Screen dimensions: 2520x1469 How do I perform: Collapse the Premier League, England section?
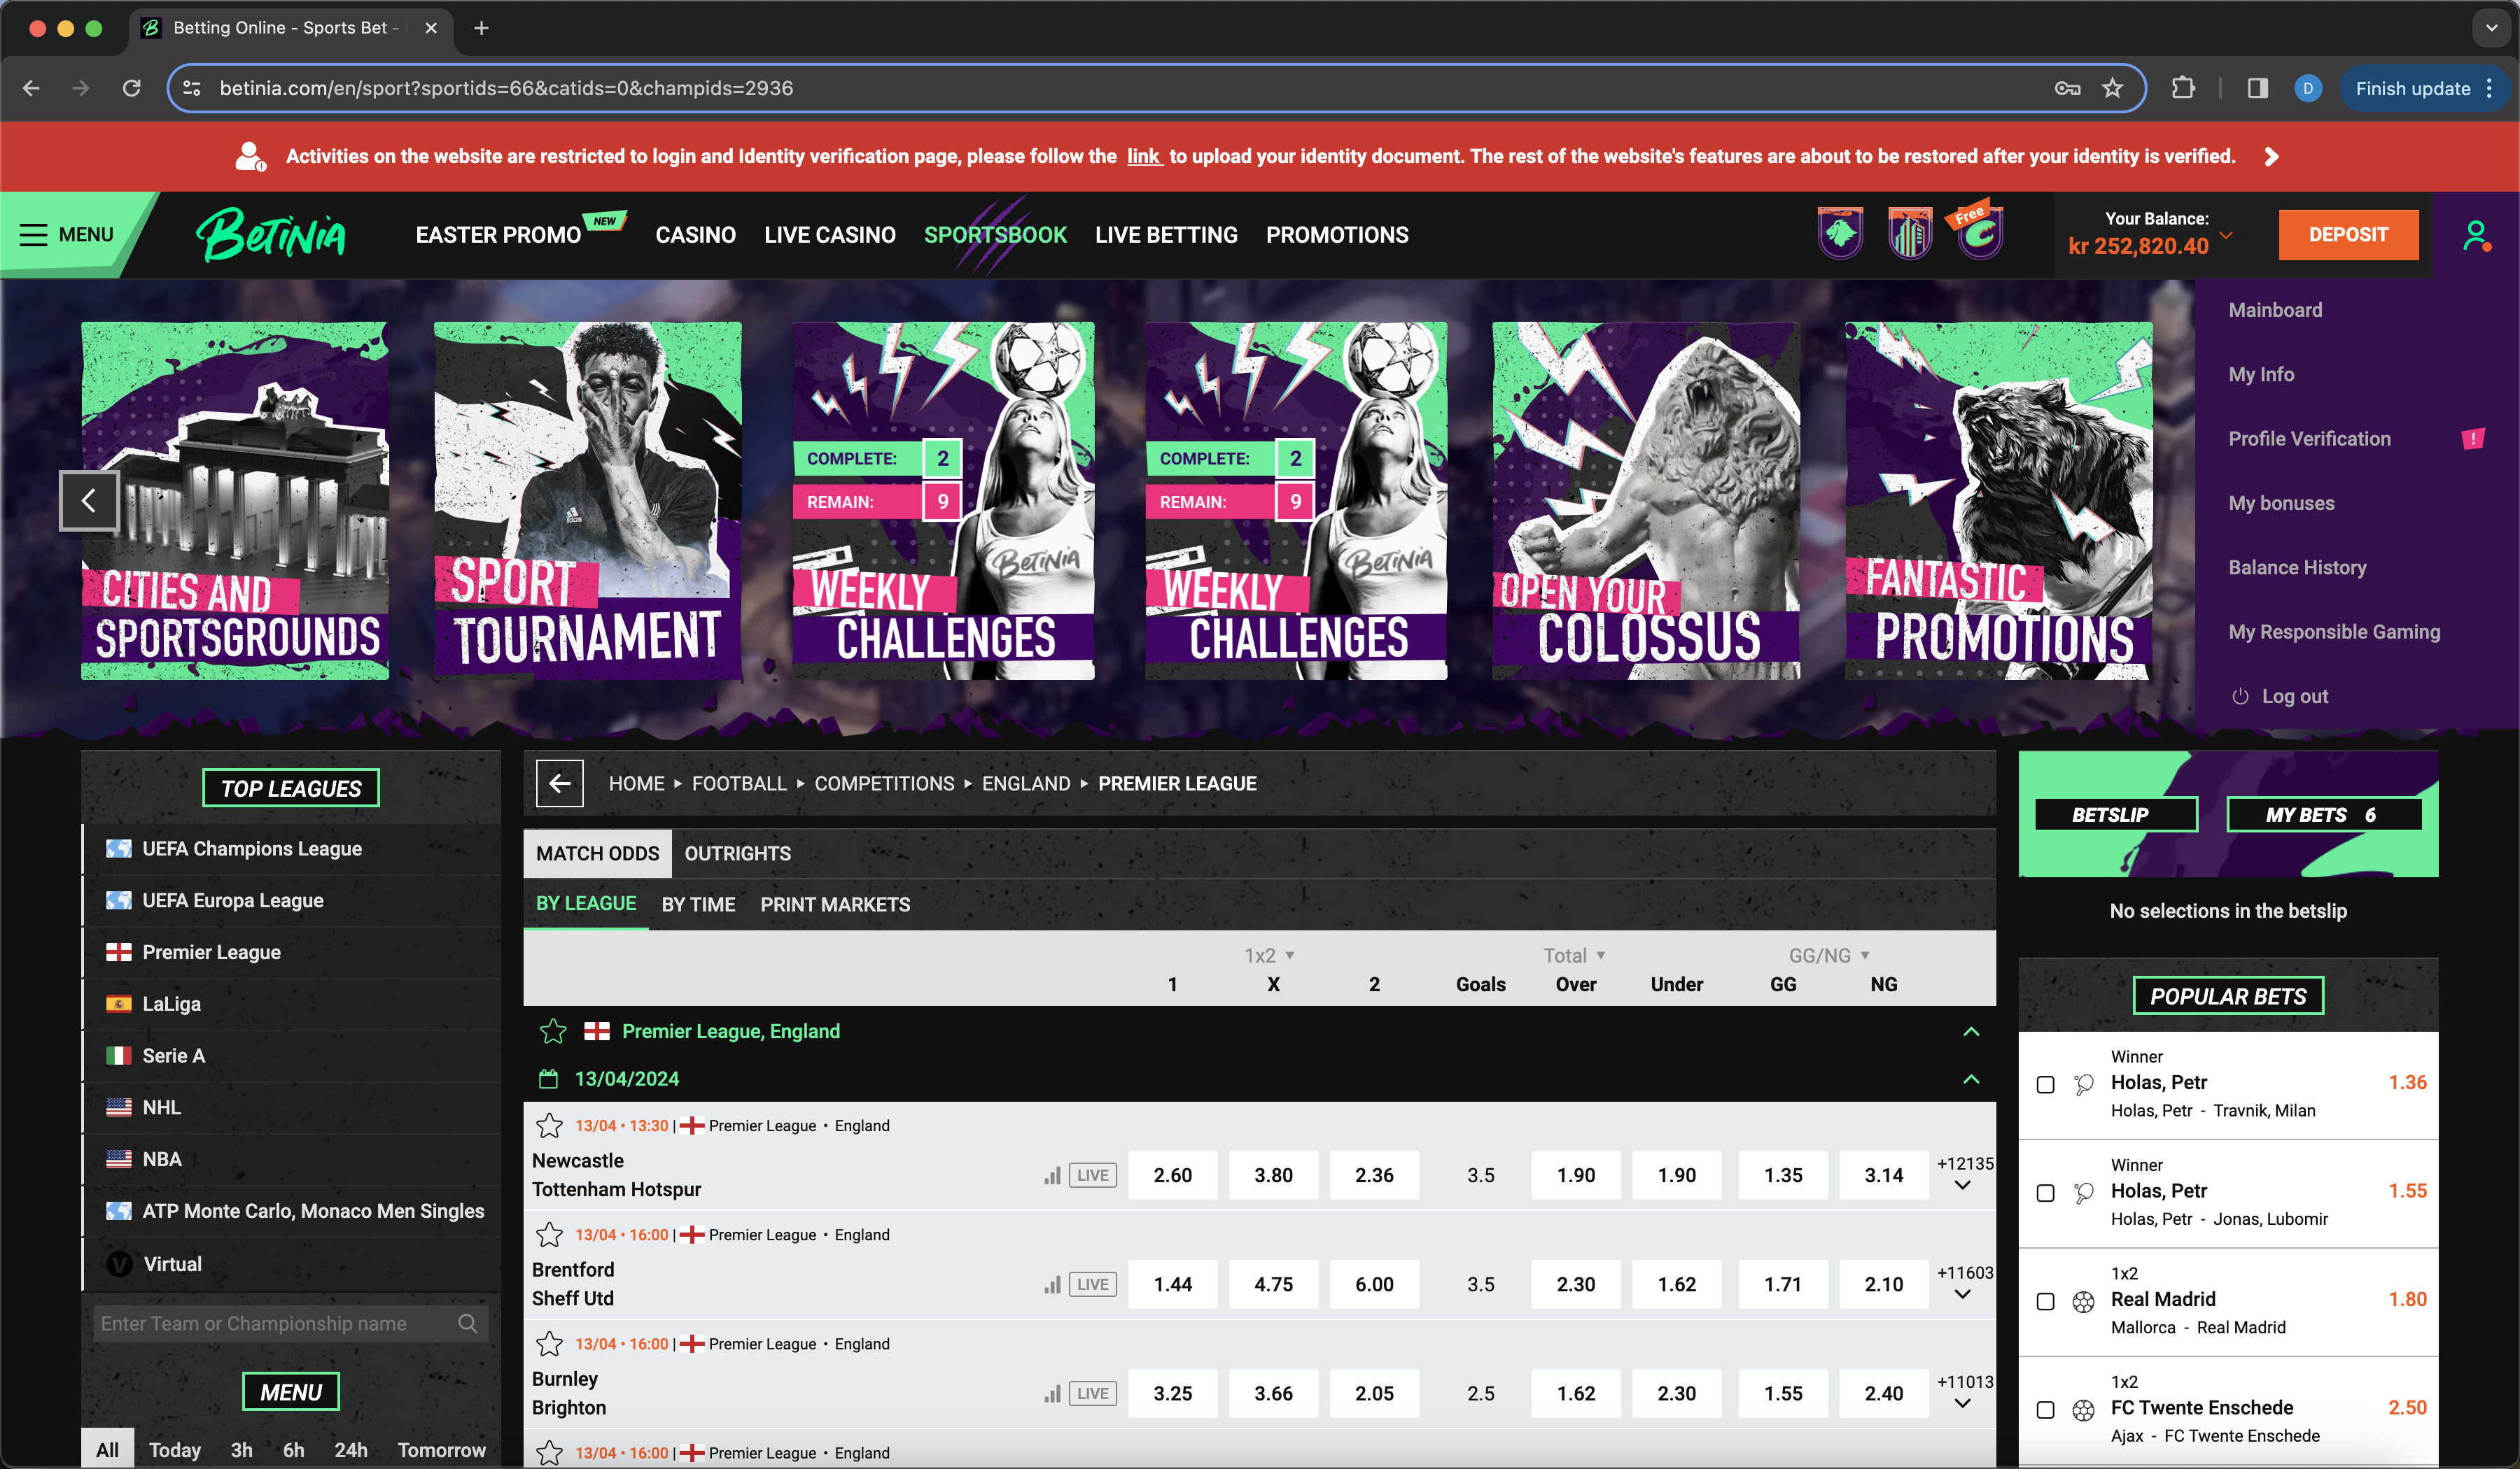tap(1971, 1031)
